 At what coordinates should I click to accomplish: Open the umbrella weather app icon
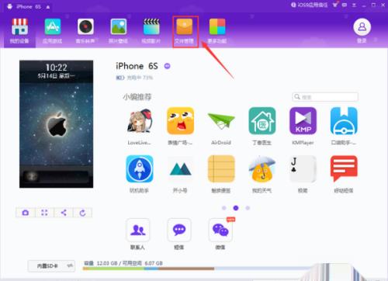262,169
